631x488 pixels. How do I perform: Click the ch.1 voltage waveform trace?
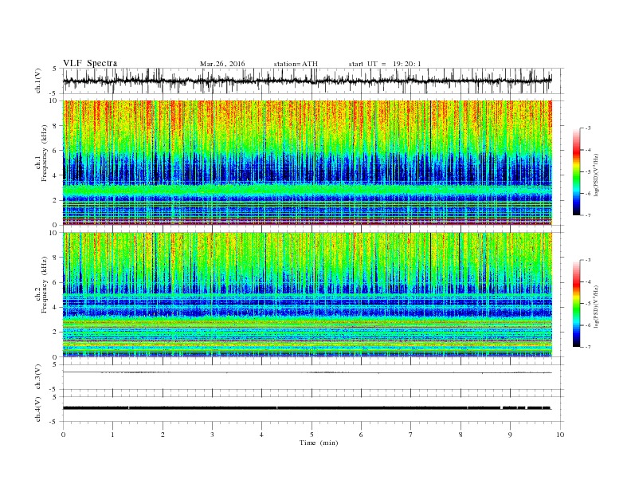(x=308, y=81)
